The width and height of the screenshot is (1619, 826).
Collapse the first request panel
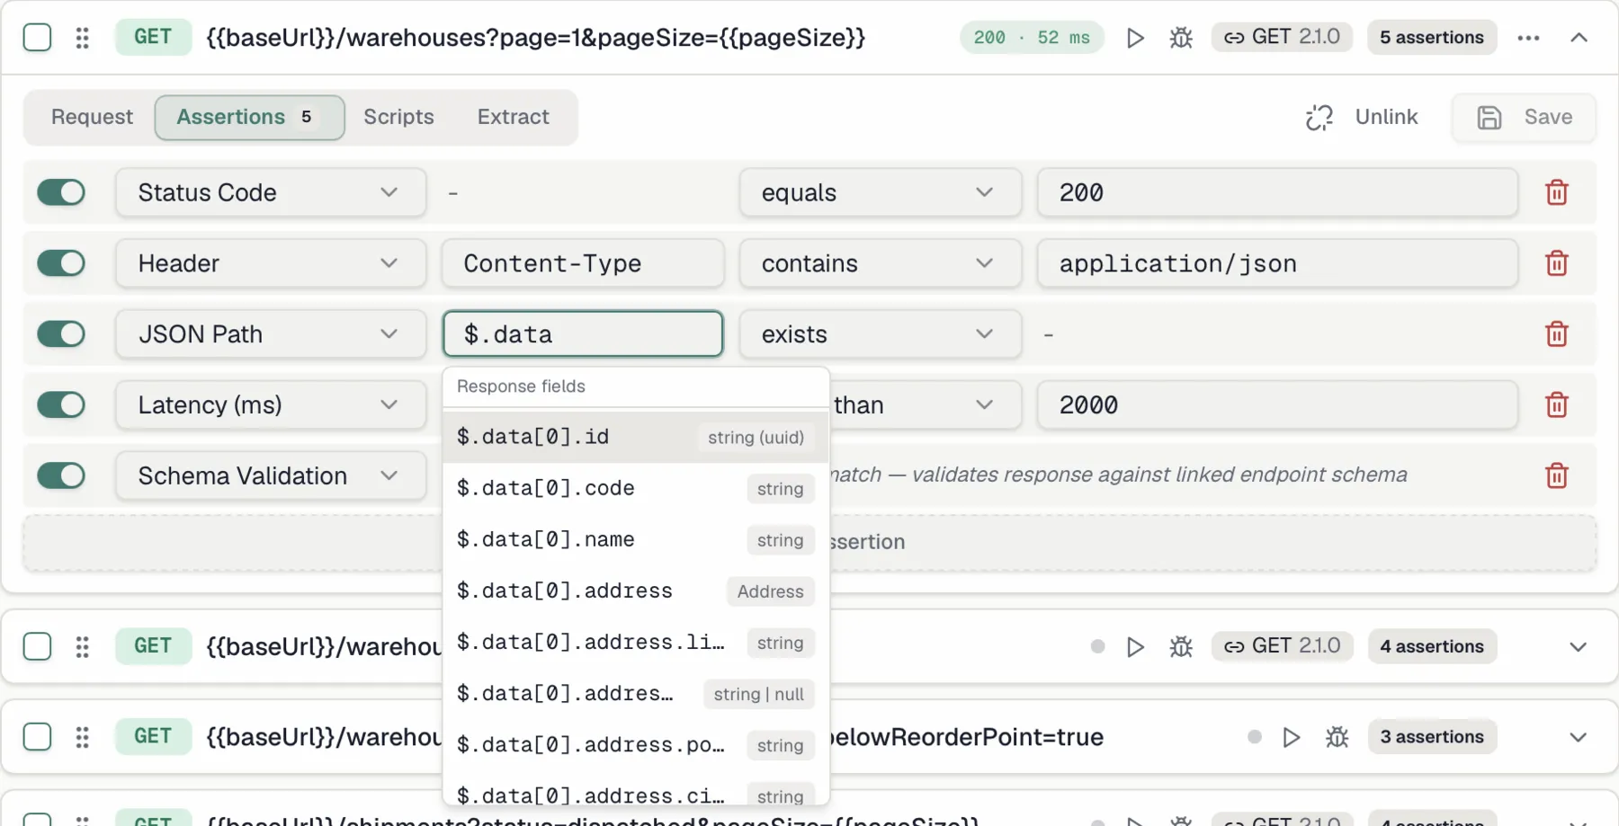[x=1579, y=38]
